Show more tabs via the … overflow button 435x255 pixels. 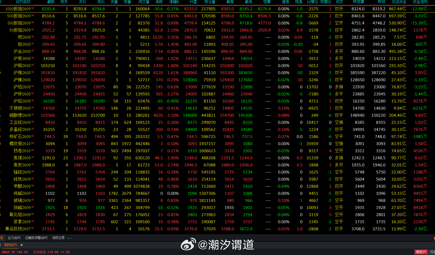70,238
